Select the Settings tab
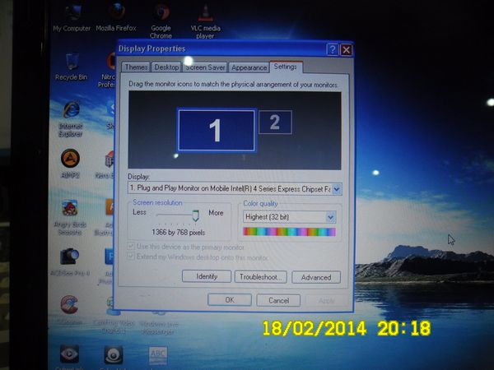 tap(286, 67)
